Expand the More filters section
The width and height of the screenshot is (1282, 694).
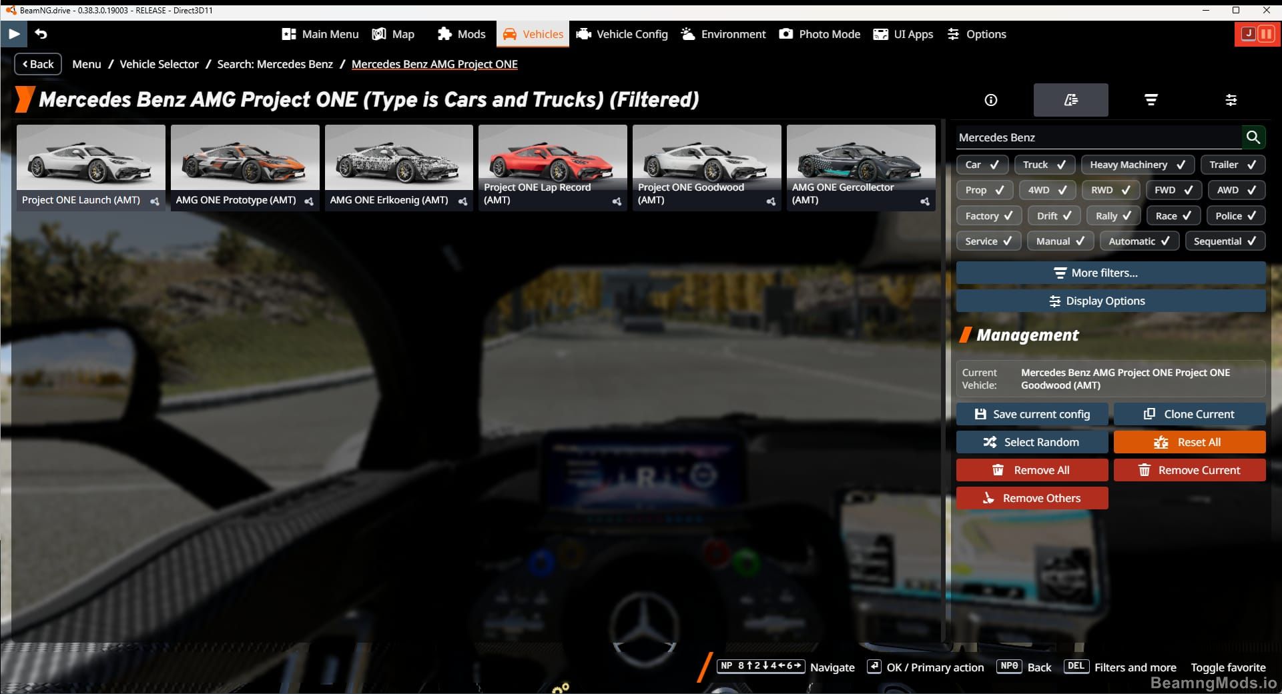coord(1110,273)
